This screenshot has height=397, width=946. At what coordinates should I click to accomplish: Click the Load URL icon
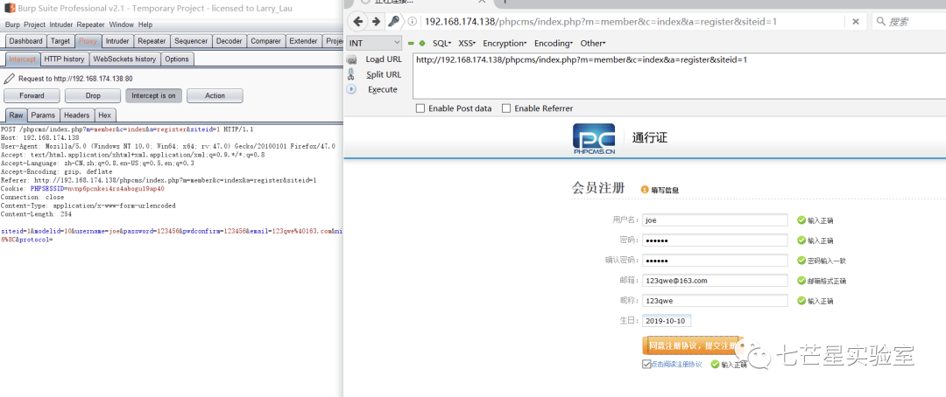(352, 59)
